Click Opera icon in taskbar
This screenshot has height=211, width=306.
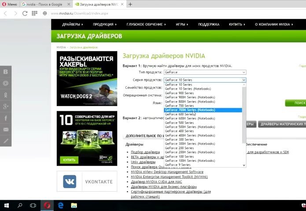pos(47,206)
